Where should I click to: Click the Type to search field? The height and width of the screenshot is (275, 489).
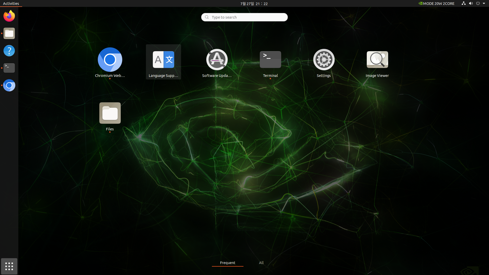(x=244, y=17)
